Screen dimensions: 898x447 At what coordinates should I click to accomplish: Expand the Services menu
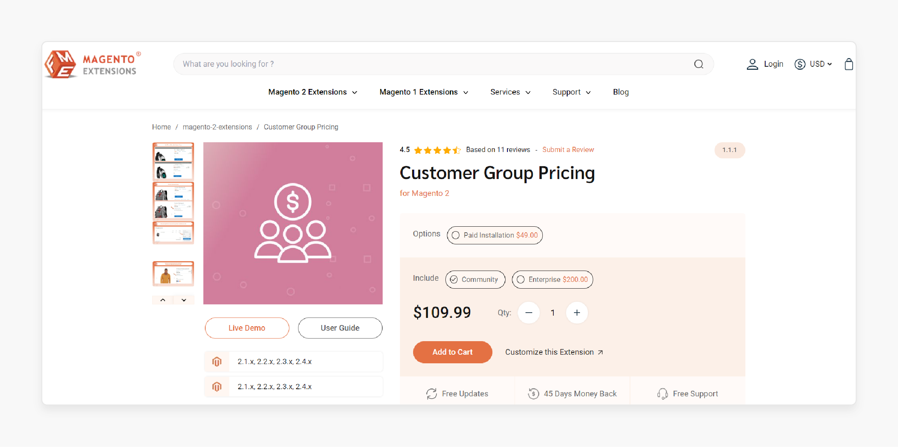[x=510, y=92]
